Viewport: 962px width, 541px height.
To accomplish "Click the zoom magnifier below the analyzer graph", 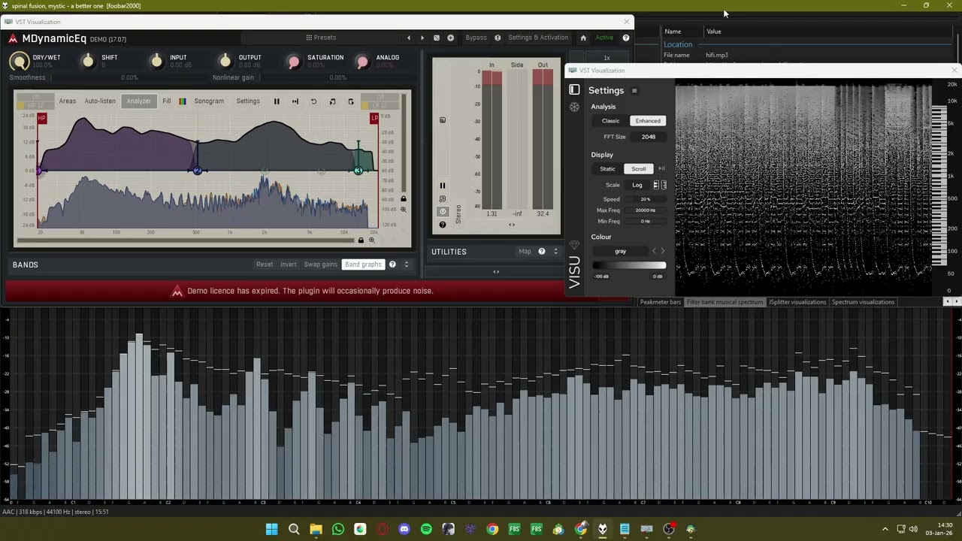I will [371, 240].
